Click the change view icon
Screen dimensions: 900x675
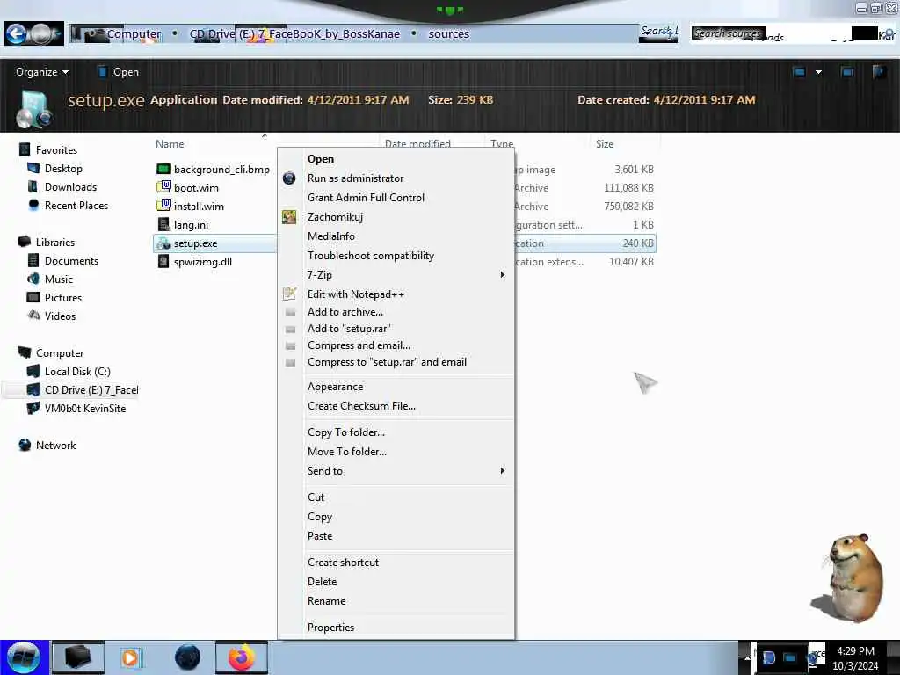click(x=799, y=72)
